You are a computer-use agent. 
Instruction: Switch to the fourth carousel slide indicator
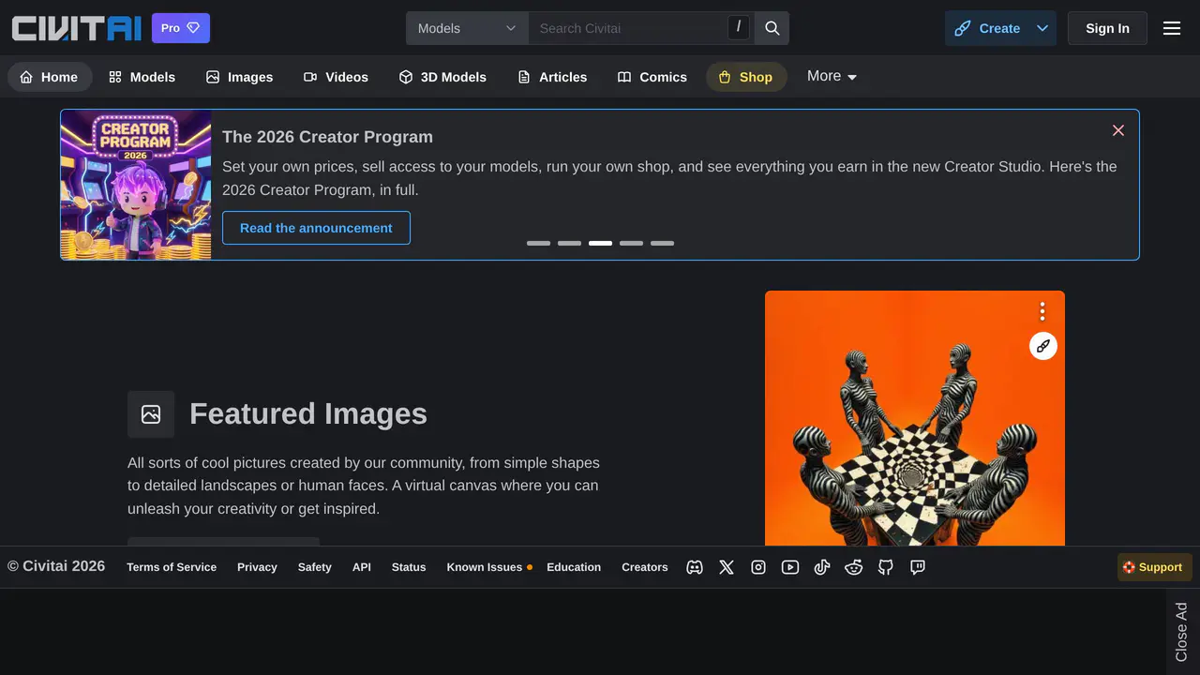[x=631, y=243]
